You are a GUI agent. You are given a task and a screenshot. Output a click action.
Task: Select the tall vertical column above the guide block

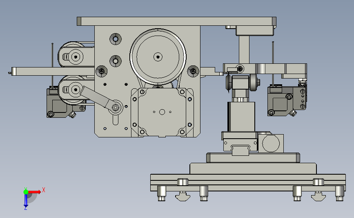tap(241, 117)
